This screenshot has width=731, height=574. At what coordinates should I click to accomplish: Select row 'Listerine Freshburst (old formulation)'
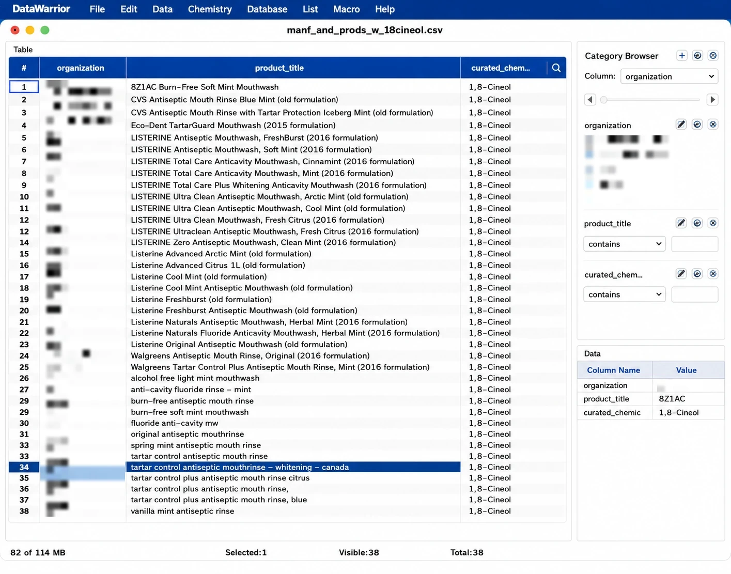tap(287, 299)
